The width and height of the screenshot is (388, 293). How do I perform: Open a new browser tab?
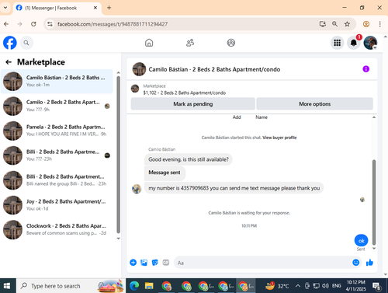109,8
